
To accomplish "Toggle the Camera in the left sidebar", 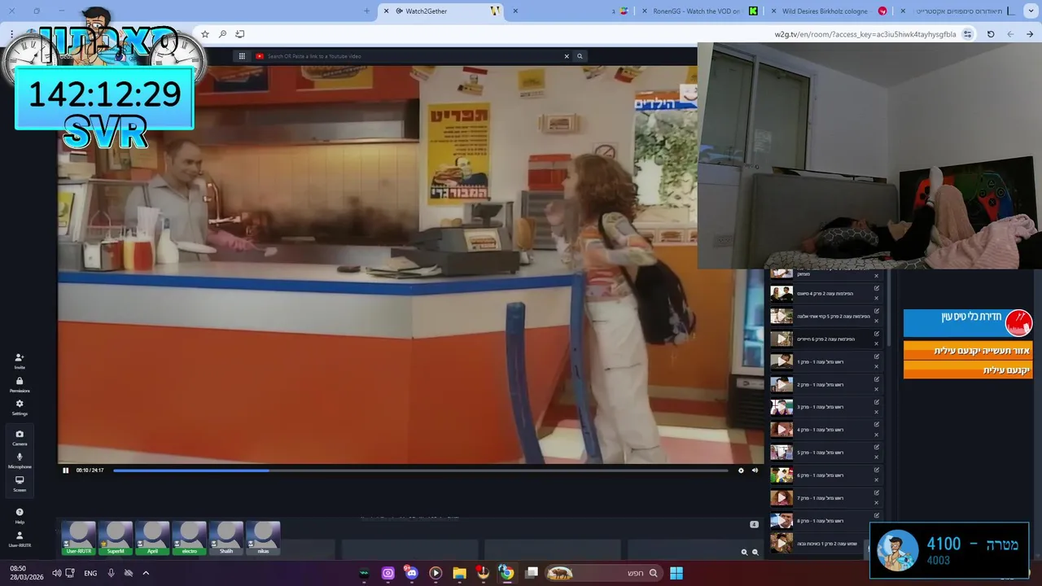I will 20,438.
